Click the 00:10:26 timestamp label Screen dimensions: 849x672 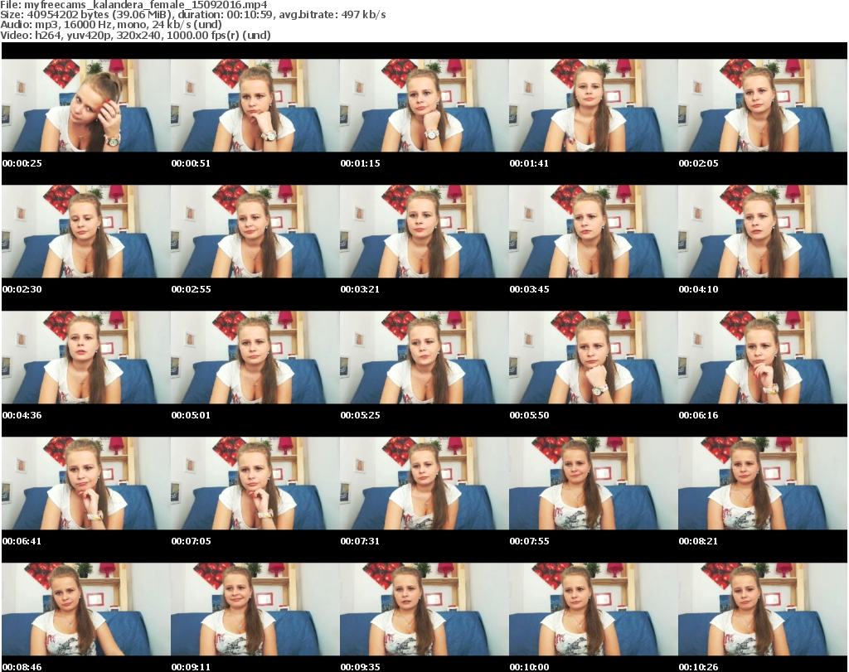[x=698, y=667]
